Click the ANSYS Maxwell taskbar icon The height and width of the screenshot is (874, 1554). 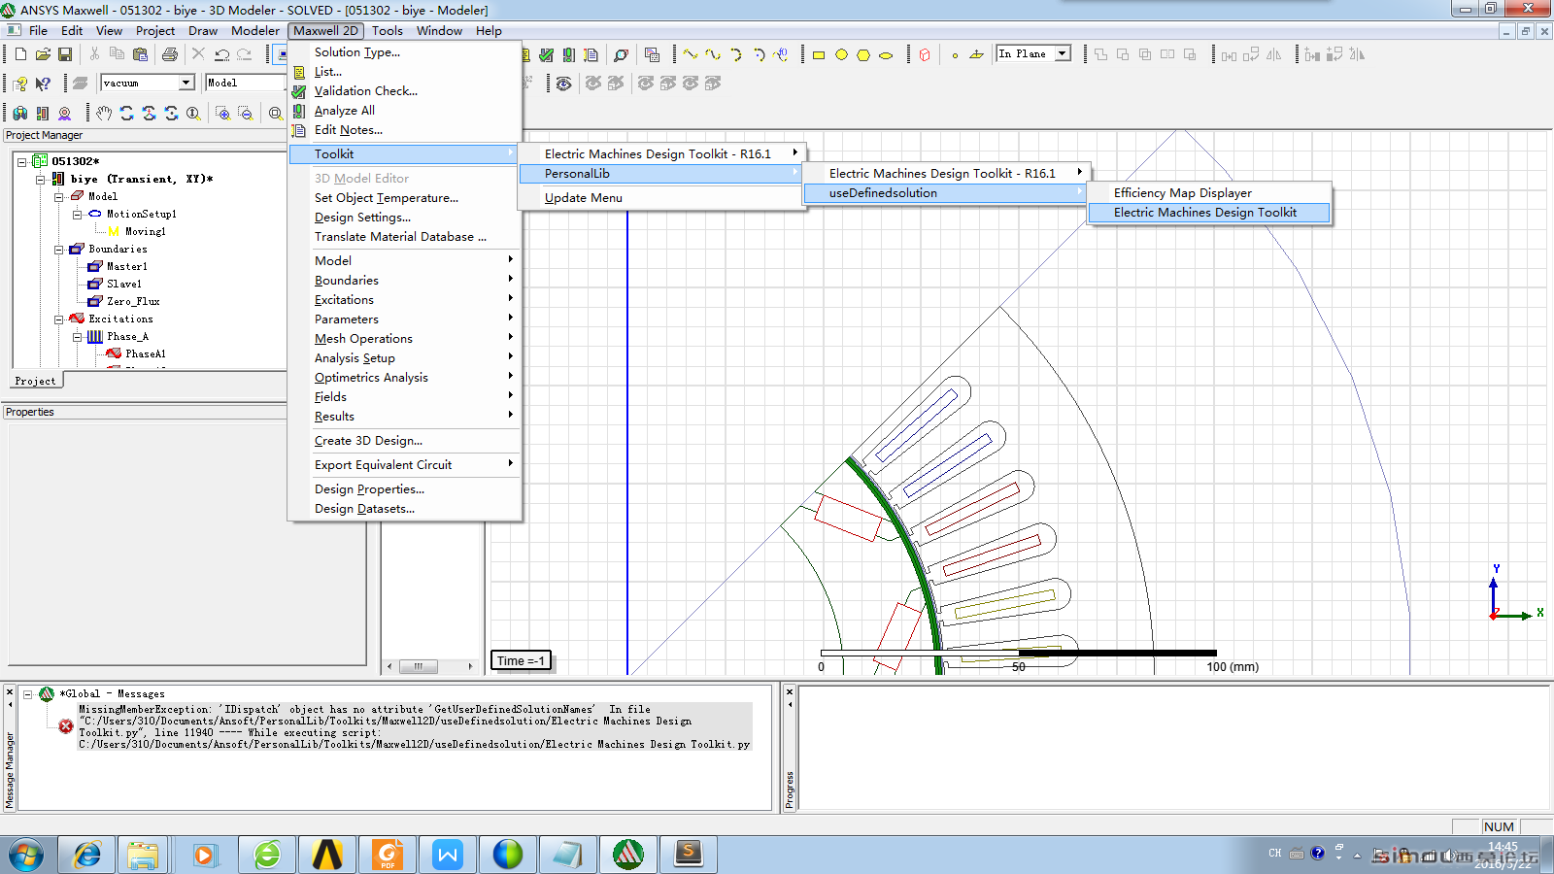(x=628, y=855)
